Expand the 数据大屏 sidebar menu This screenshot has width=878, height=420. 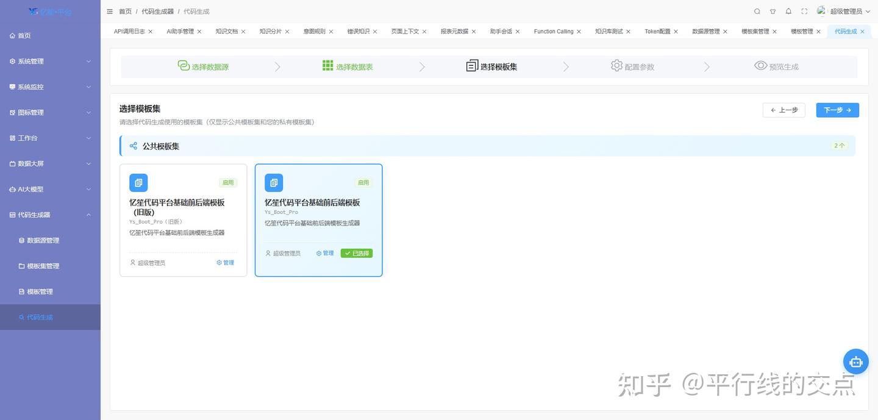click(50, 164)
